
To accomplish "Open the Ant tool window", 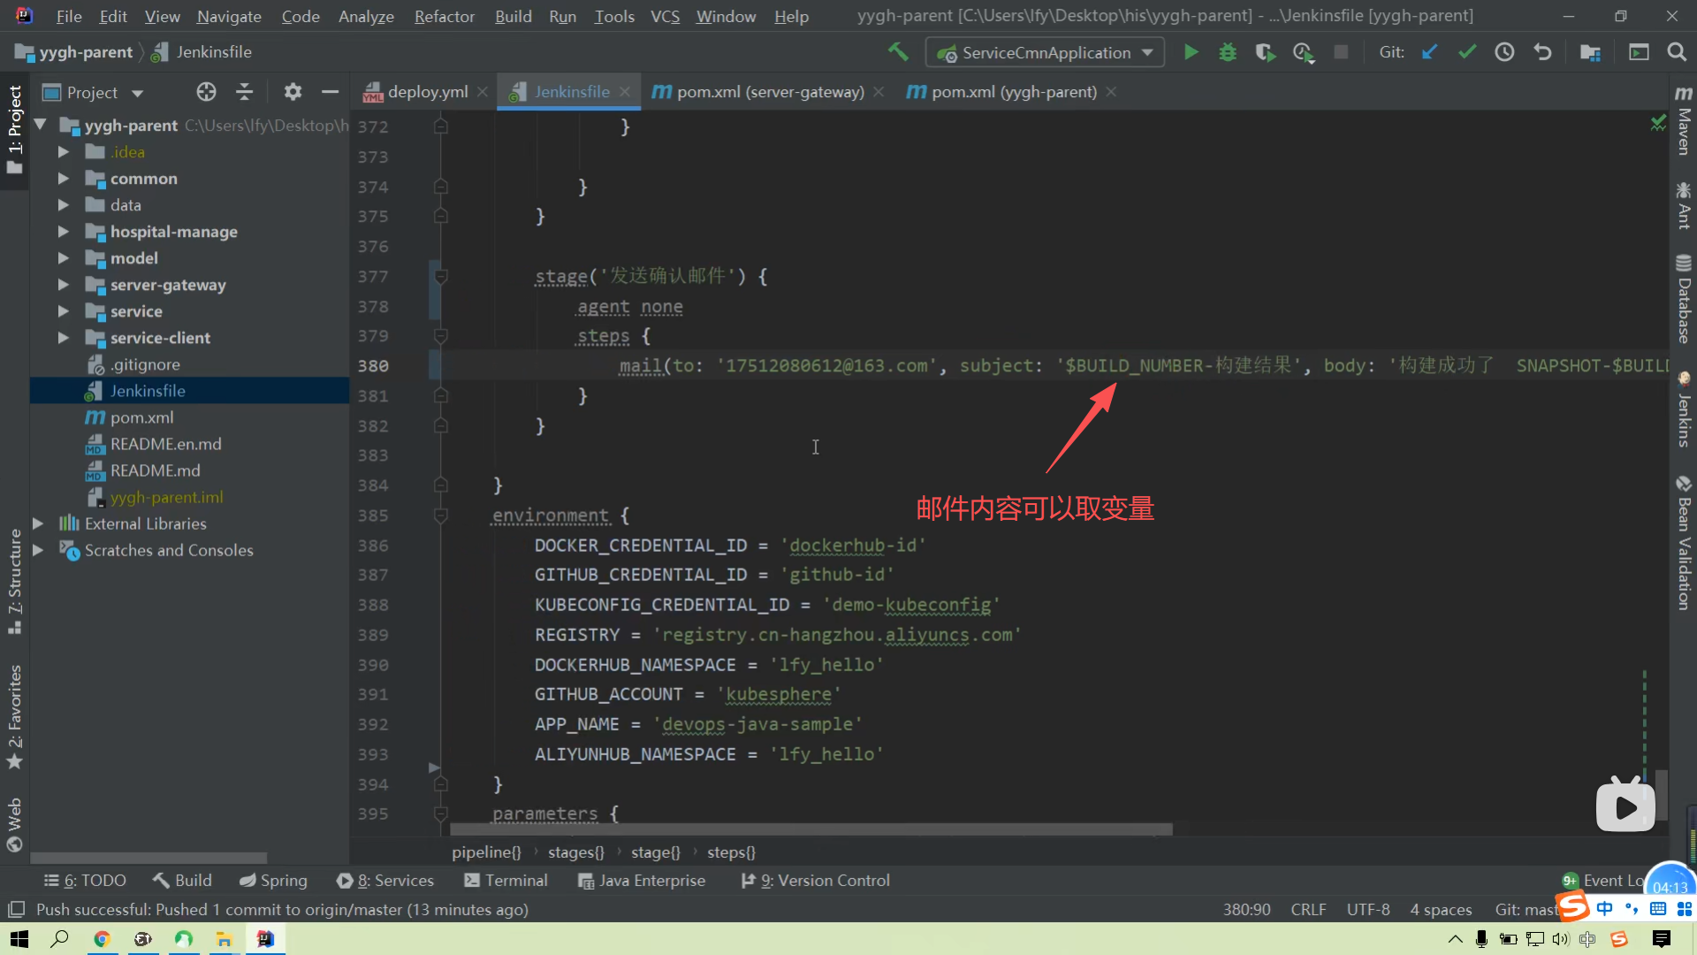I will point(1684,205).
